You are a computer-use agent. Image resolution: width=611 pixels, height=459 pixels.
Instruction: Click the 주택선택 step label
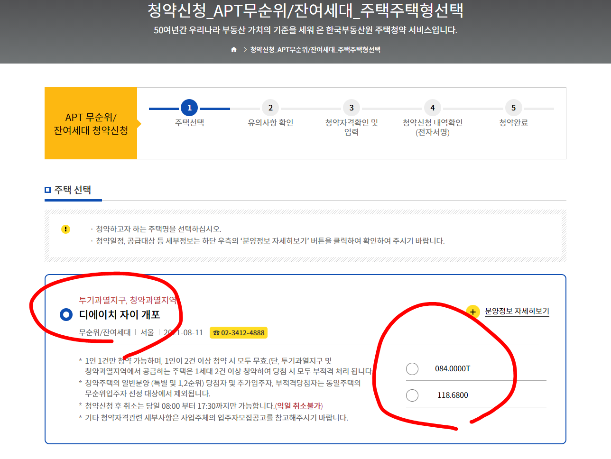tap(189, 122)
